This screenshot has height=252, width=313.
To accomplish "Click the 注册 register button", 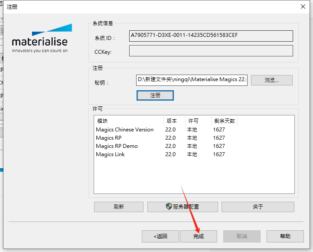I will click(x=155, y=95).
